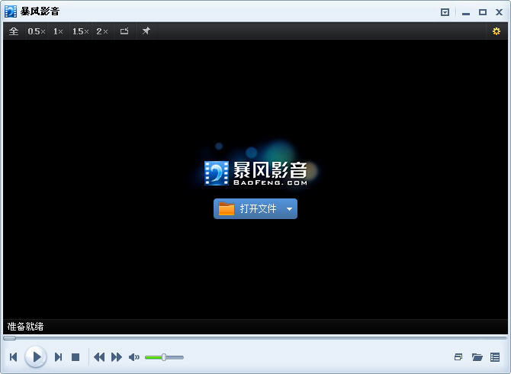Set video size to 2×
This screenshot has width=511, height=374.
click(x=102, y=31)
